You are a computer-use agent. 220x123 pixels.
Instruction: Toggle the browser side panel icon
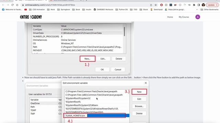coord(199,5)
